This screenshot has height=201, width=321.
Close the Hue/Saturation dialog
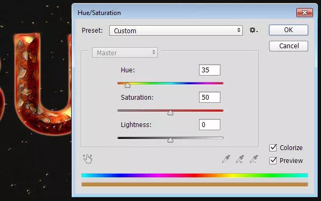(x=304, y=13)
